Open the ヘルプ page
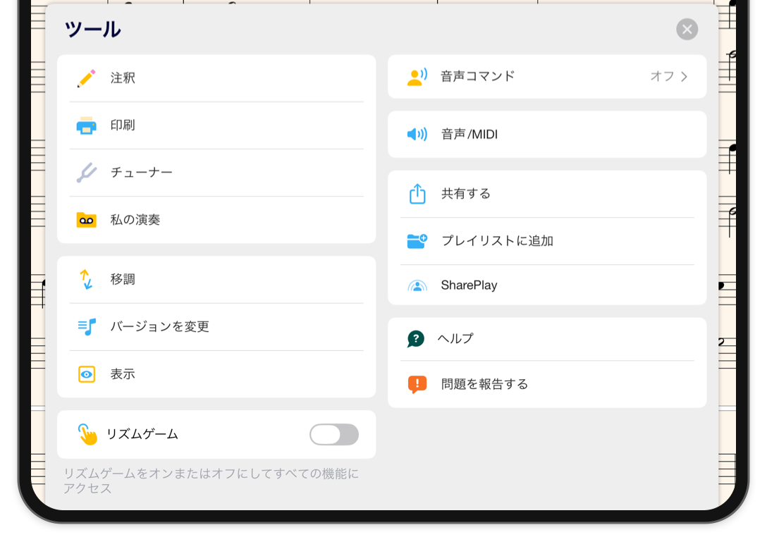Viewport: 767px width, 537px height. coord(547,338)
